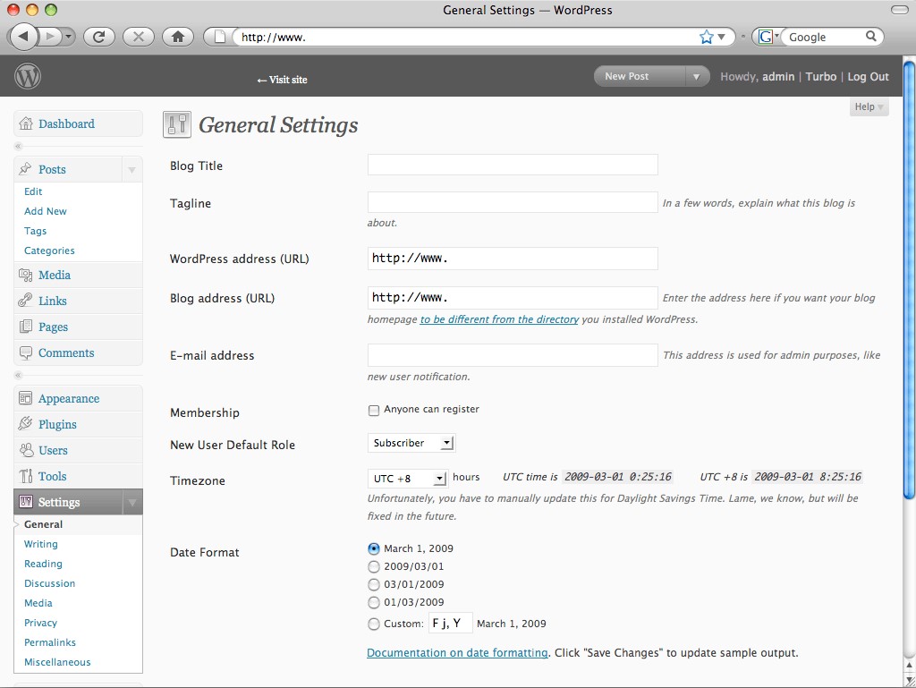Click the browser Reload button
The width and height of the screenshot is (916, 688).
click(98, 37)
